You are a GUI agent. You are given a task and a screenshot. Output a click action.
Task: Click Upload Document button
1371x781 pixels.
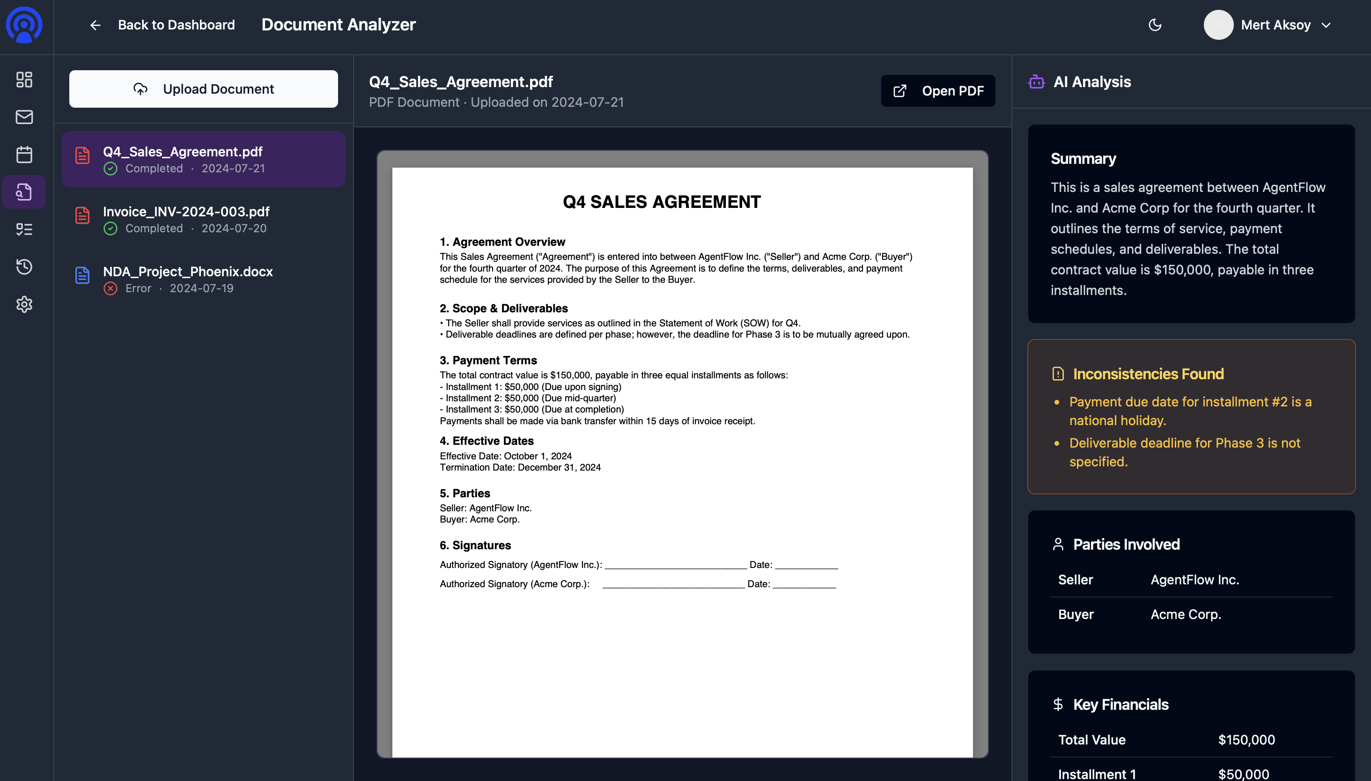tap(203, 89)
